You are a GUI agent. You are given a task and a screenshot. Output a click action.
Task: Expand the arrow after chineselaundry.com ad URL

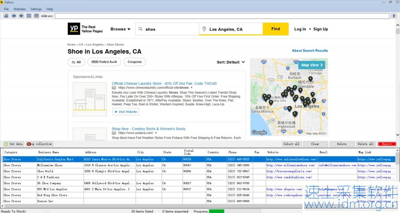coord(191,88)
